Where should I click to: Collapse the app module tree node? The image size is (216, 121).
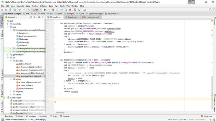[5, 21]
